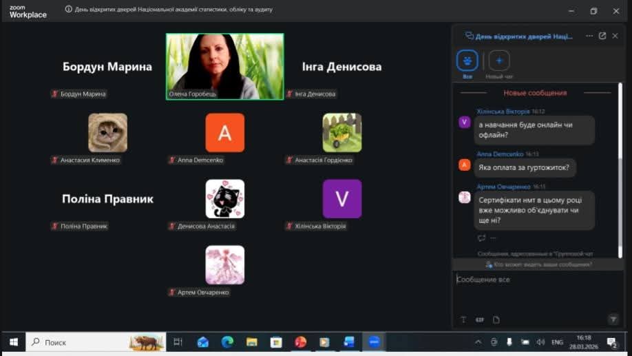Show hidden system tray icons
This screenshot has height=356, width=632.
[x=478, y=342]
